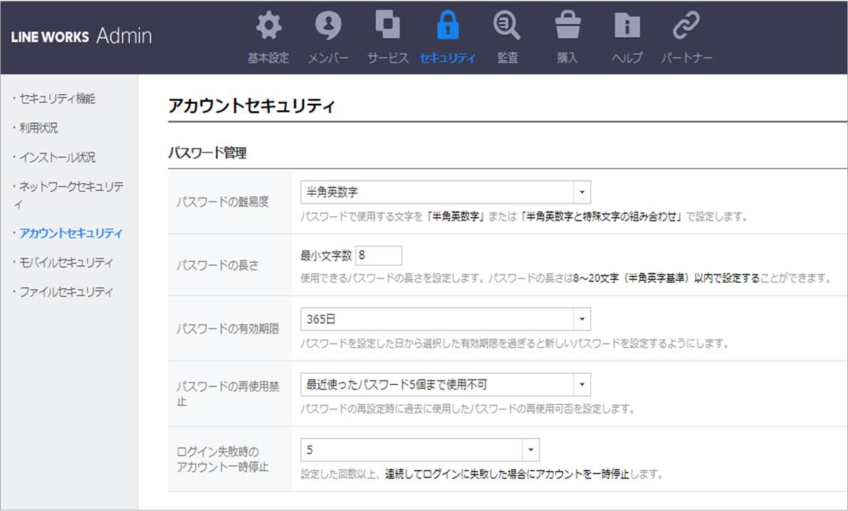Open ファイルセキュリティ in the sidebar
This screenshot has width=848, height=511.
(66, 291)
